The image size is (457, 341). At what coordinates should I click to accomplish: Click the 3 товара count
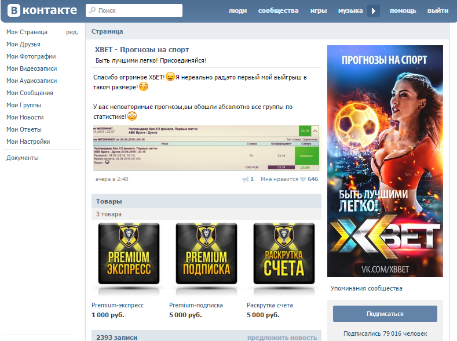pos(109,214)
